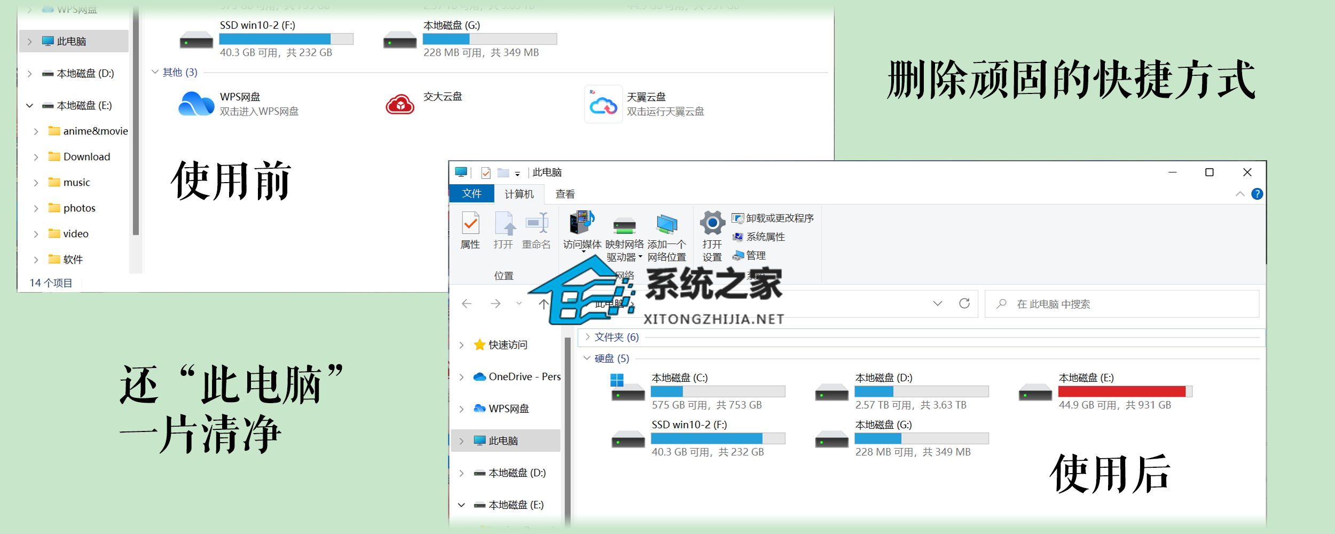Screen dimensions: 1335x534
Task: Click the 添加一个网络位置 add network location icon
Action: (x=667, y=224)
